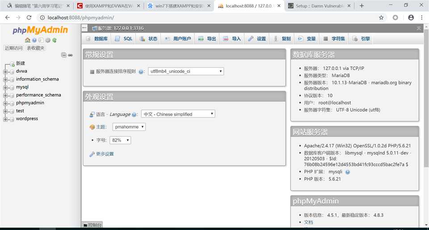Viewport: 429px width, 230px height.
Task: Switch to the 数据库 tab
Action: (x=97, y=39)
